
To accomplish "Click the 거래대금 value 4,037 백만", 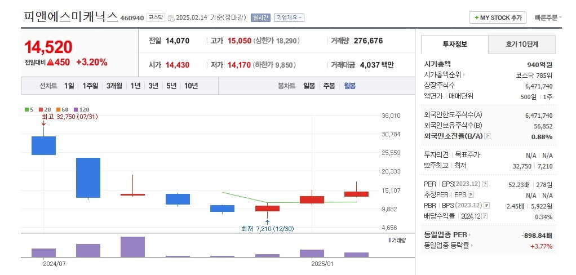I will [377, 65].
